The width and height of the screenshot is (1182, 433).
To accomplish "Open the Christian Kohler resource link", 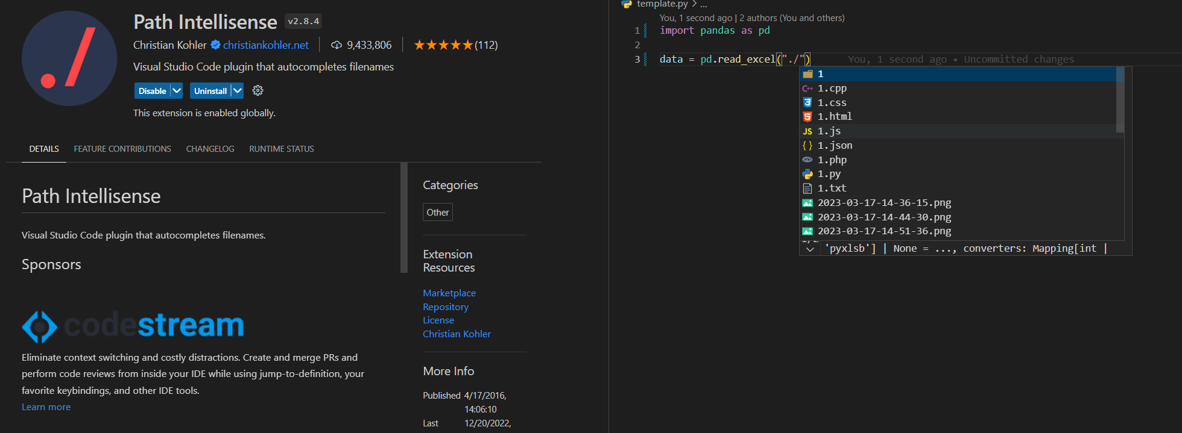I will pos(457,334).
